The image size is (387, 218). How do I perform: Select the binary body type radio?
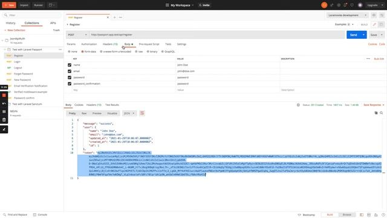148,51
